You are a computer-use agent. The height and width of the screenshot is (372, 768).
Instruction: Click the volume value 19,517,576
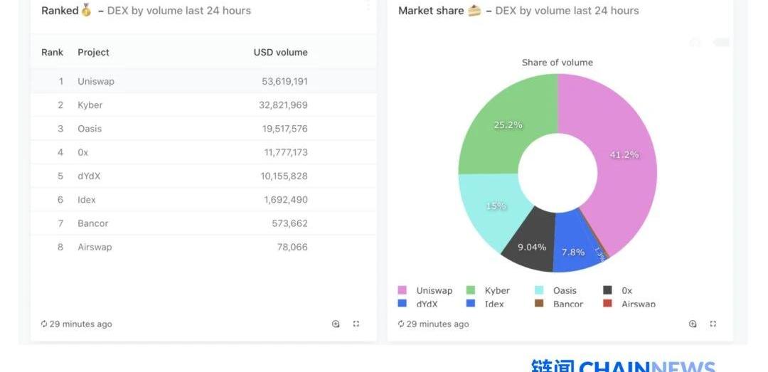point(284,129)
